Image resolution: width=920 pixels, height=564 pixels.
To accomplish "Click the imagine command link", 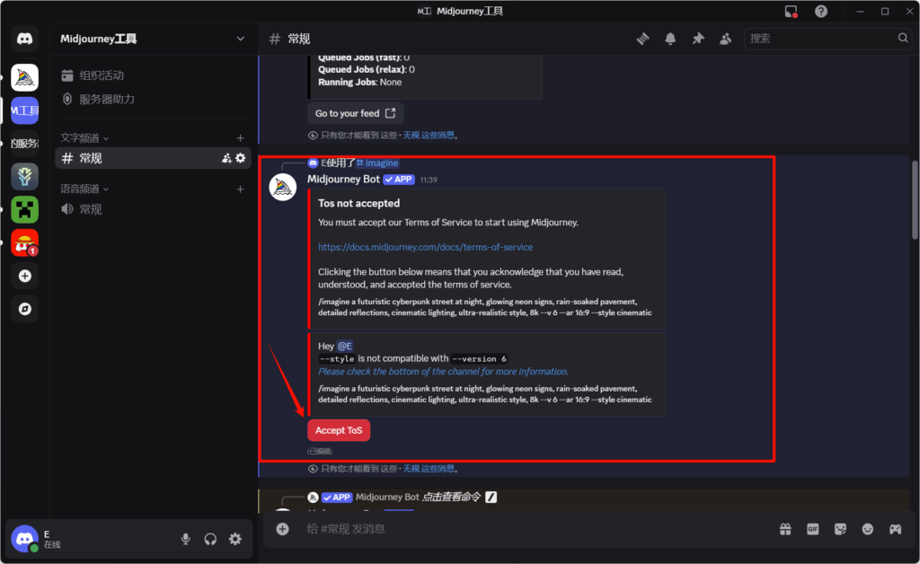I will coord(377,163).
